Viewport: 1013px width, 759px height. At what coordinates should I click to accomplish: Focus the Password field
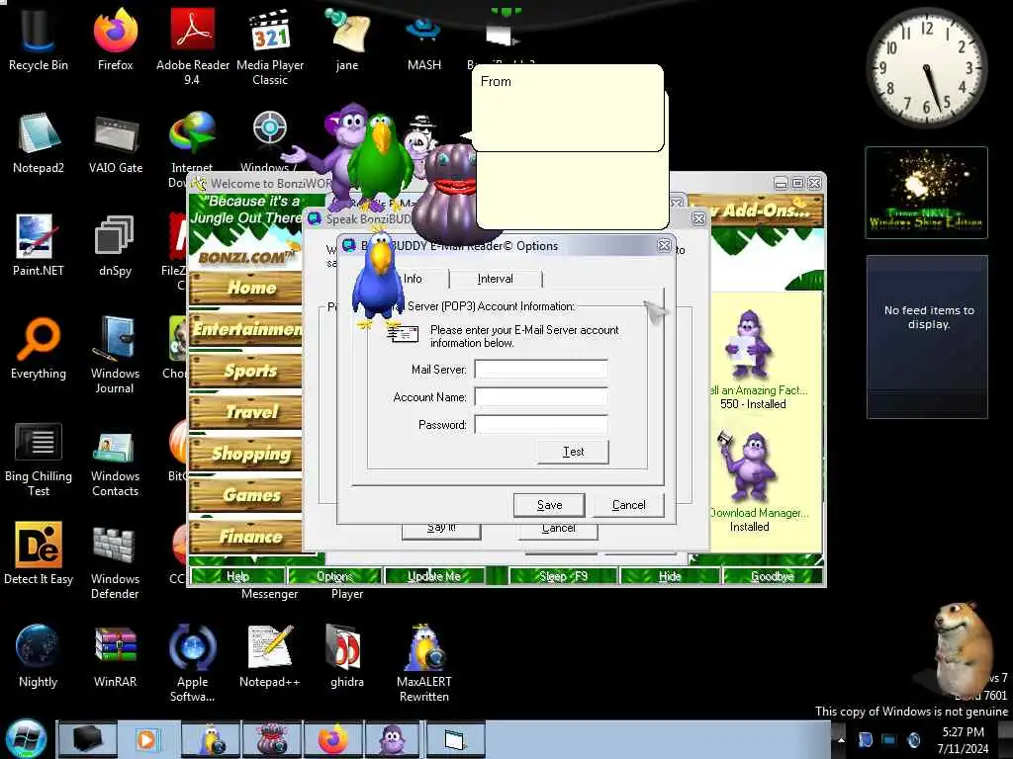[x=541, y=425]
